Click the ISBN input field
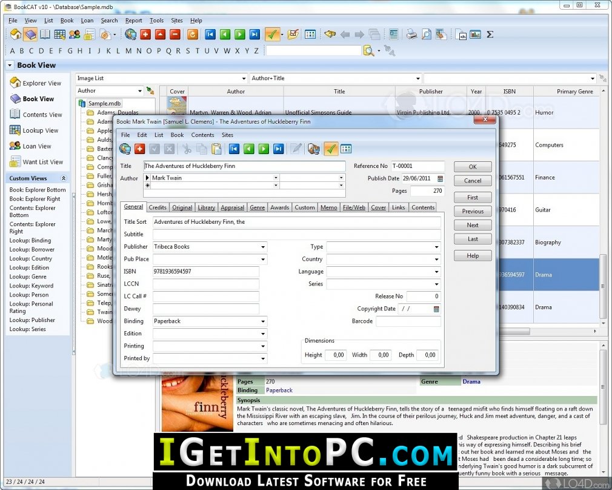 205,272
